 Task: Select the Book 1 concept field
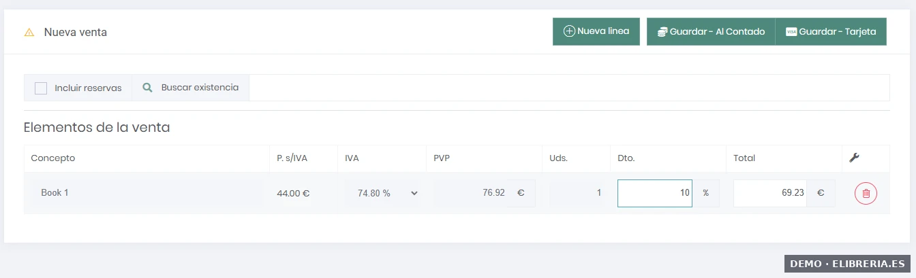[147, 193]
